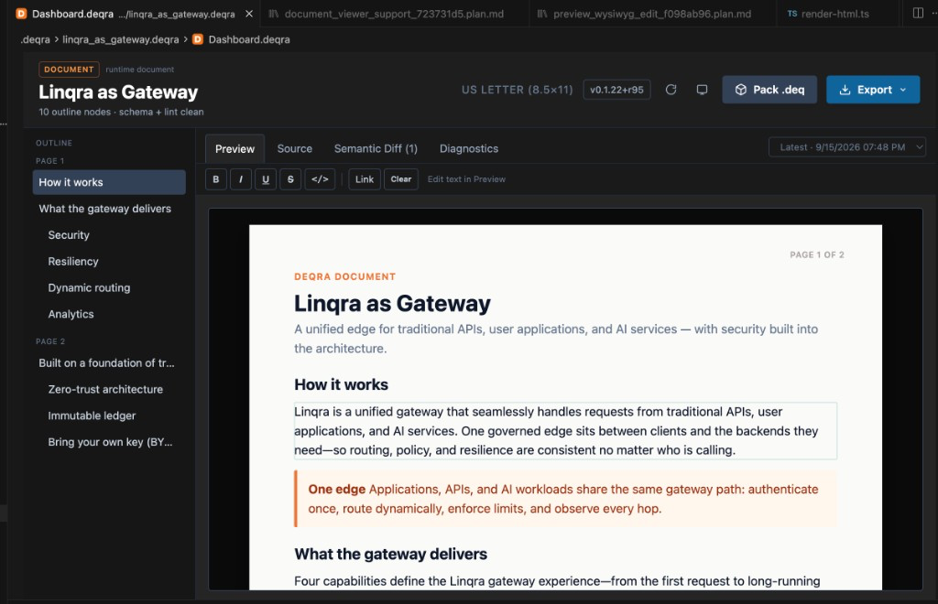The height and width of the screenshot is (604, 938).
Task: Click the editable 'Linqra is a unified gateway' paragraph
Action: click(x=564, y=431)
